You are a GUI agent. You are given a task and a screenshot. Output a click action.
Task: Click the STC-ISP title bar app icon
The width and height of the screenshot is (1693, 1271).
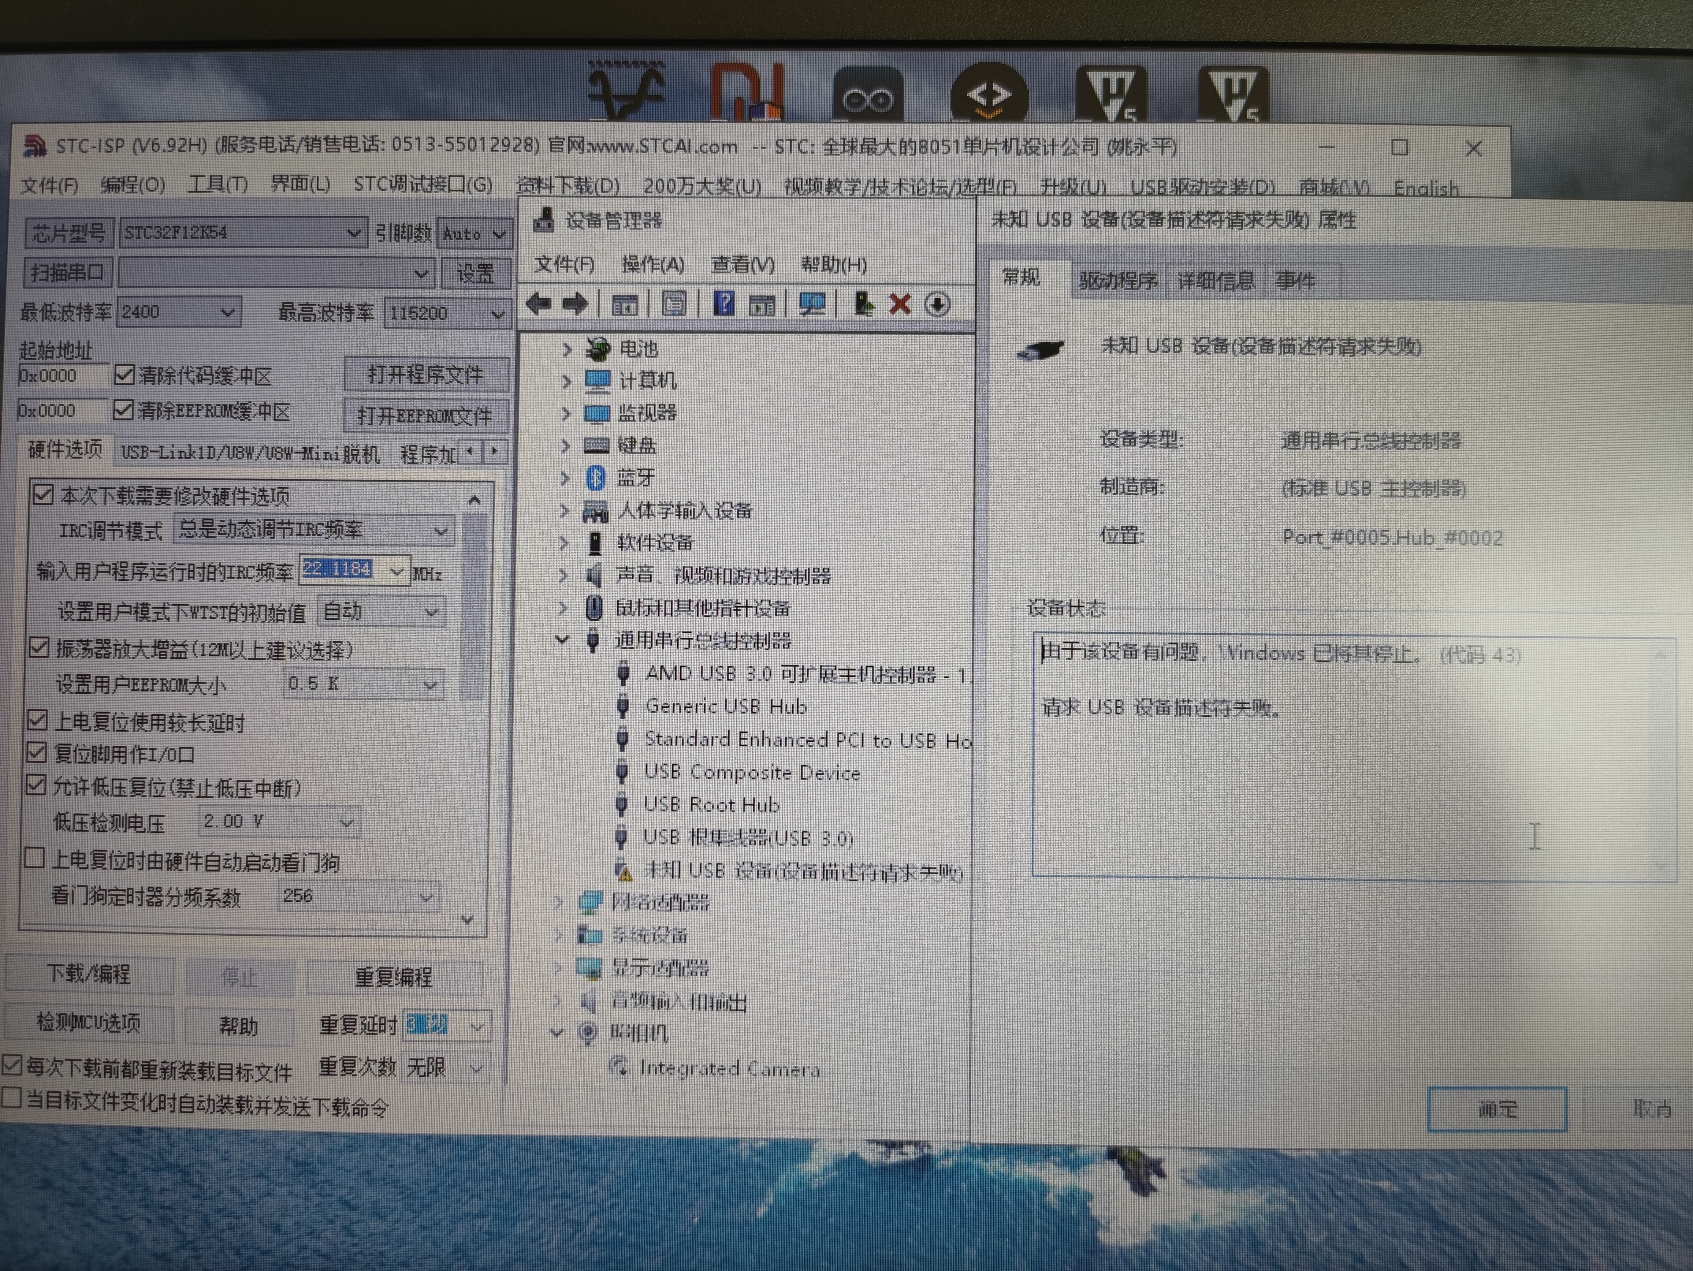pyautogui.click(x=35, y=145)
